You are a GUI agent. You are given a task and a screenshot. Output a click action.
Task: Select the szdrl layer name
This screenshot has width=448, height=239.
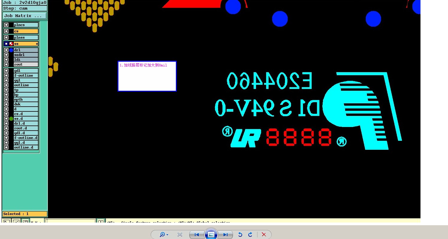pyautogui.click(x=26, y=55)
